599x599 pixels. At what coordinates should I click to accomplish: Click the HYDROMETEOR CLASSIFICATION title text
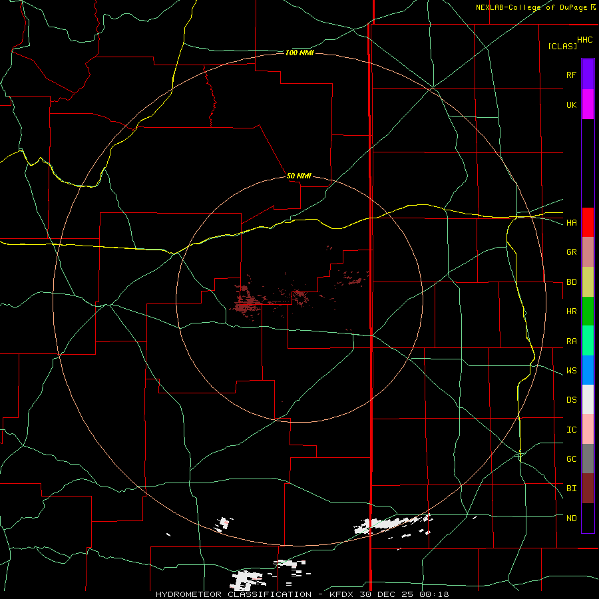234,594
